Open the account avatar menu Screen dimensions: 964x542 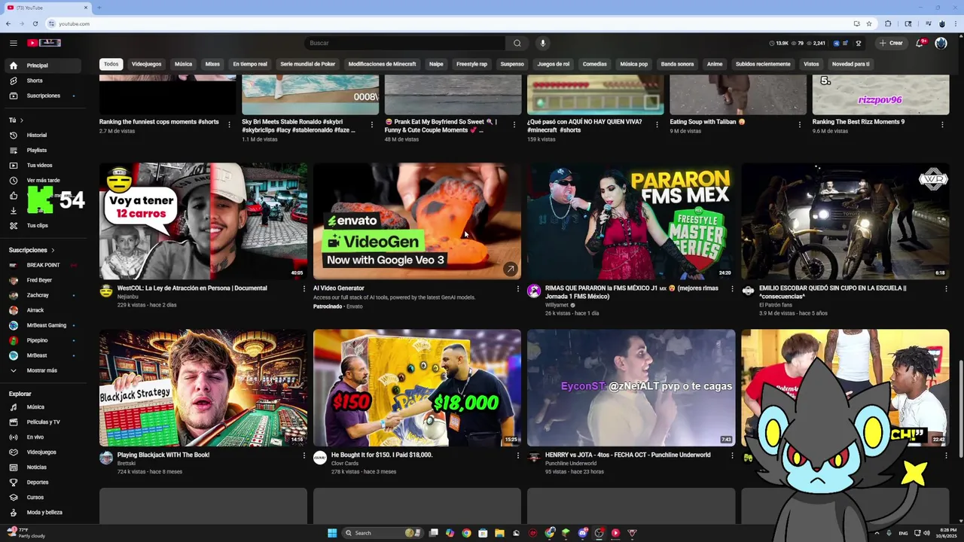[x=941, y=43]
